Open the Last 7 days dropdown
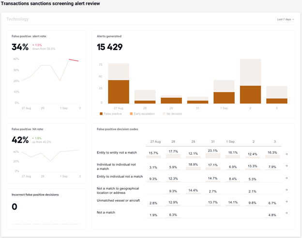The height and width of the screenshot is (238, 302). click(286, 19)
